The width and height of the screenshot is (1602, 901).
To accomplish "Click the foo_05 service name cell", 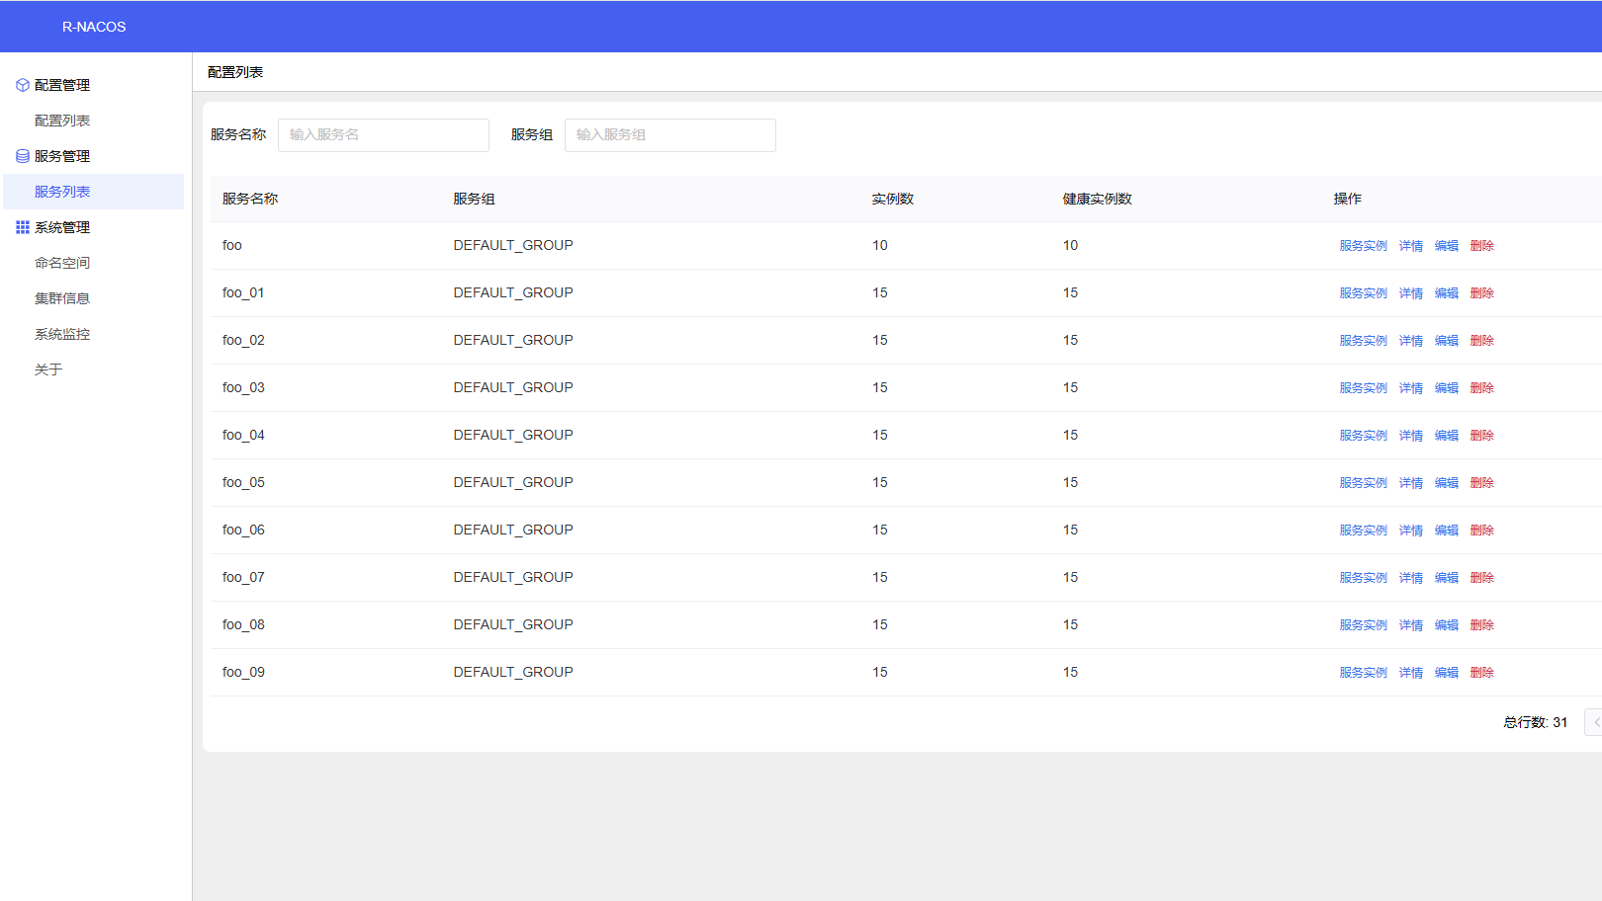I will [243, 482].
